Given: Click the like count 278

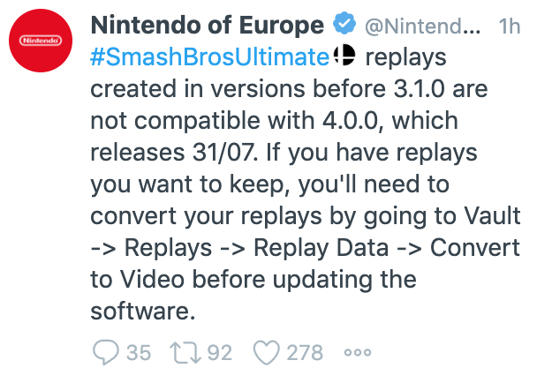Looking at the screenshot, I should tap(306, 353).
